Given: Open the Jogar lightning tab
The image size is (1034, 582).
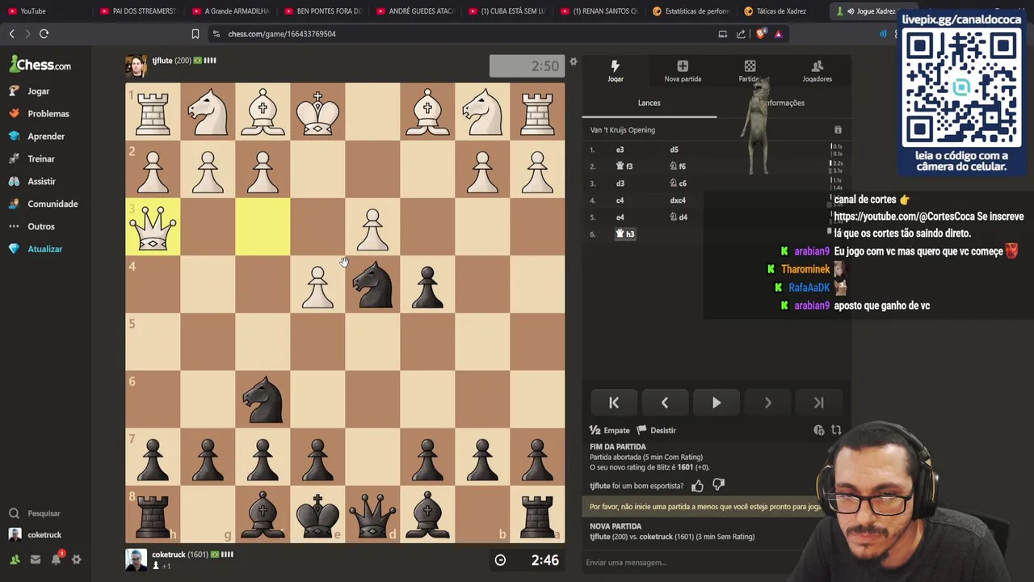Looking at the screenshot, I should coord(616,70).
